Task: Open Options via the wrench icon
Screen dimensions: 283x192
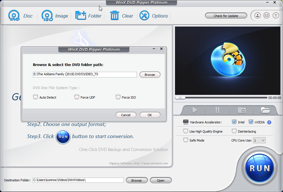Action: (144, 16)
